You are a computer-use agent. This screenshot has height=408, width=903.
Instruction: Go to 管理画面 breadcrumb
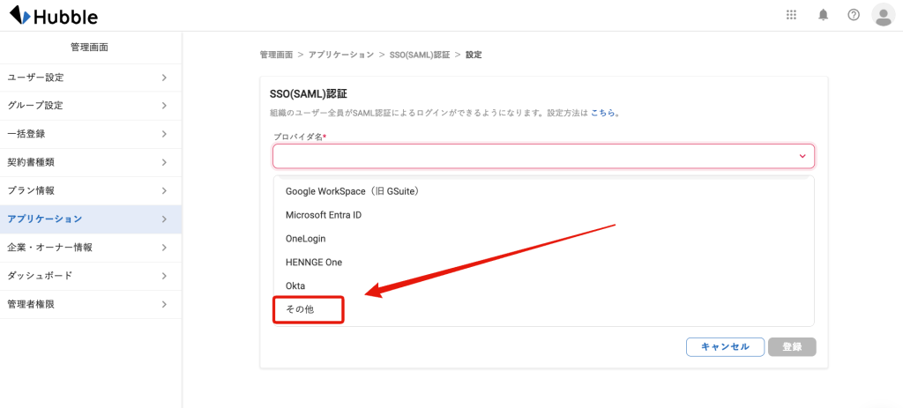275,56
